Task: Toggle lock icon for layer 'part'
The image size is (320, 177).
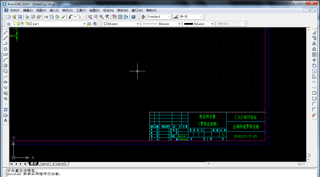Action: [x=27, y=24]
